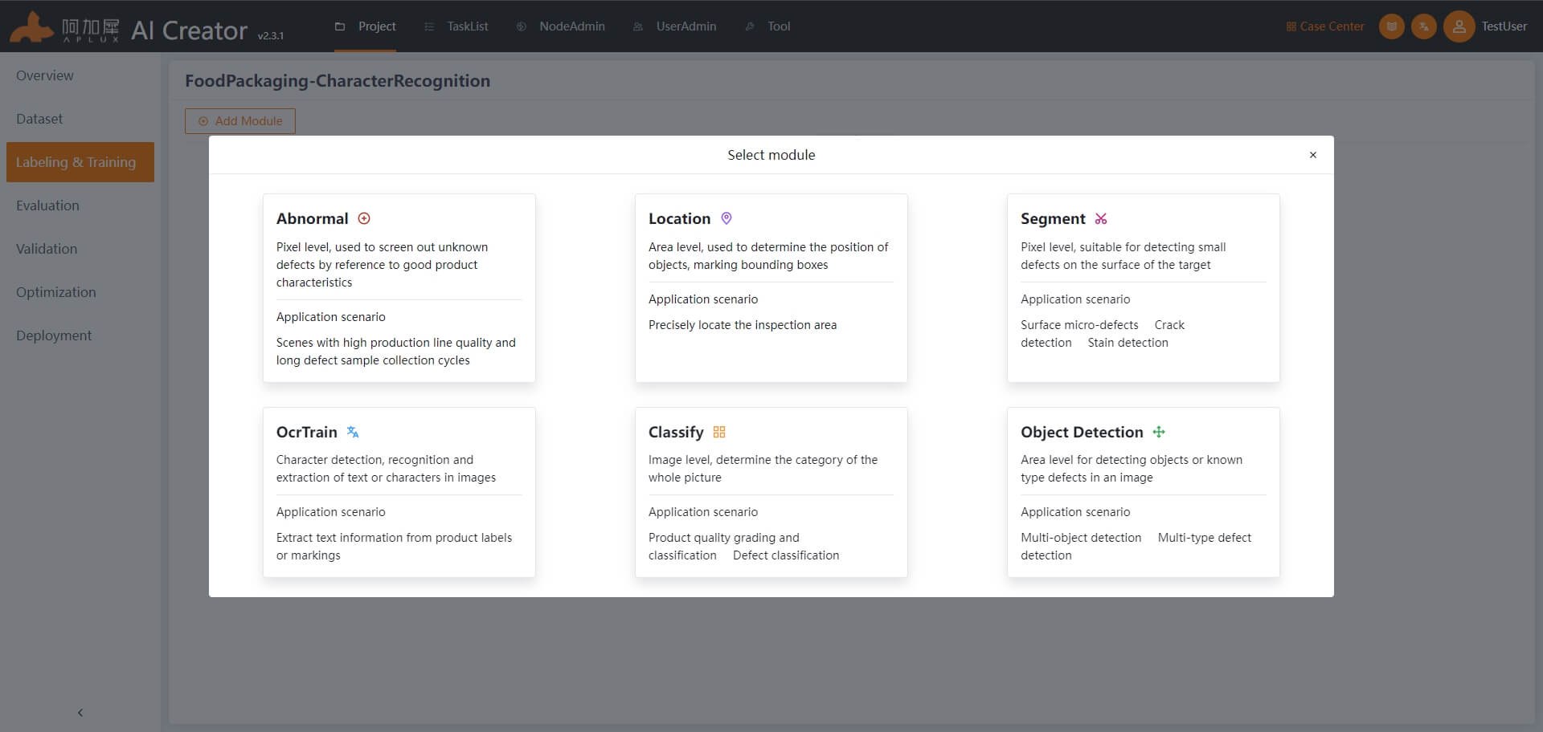The height and width of the screenshot is (732, 1543).
Task: Open the Project tab
Action: click(x=366, y=26)
